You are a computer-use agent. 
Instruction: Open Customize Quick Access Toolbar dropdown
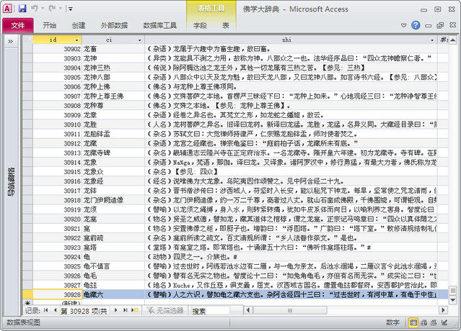[71, 9]
